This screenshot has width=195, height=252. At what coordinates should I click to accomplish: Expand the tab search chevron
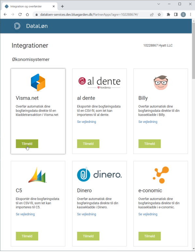158,4
